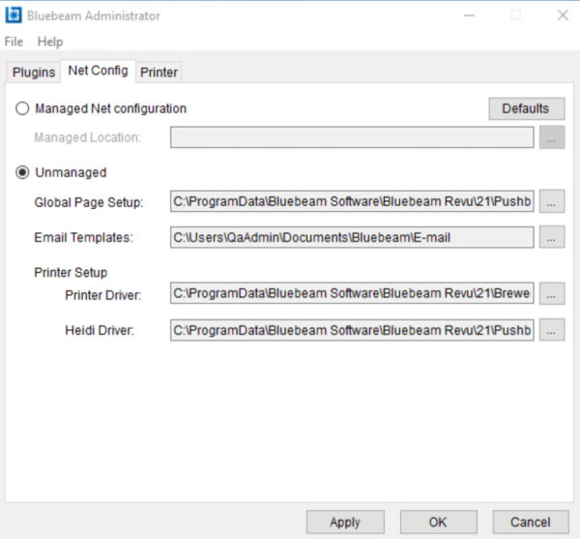Browse for Heidi Driver path

[x=552, y=330]
